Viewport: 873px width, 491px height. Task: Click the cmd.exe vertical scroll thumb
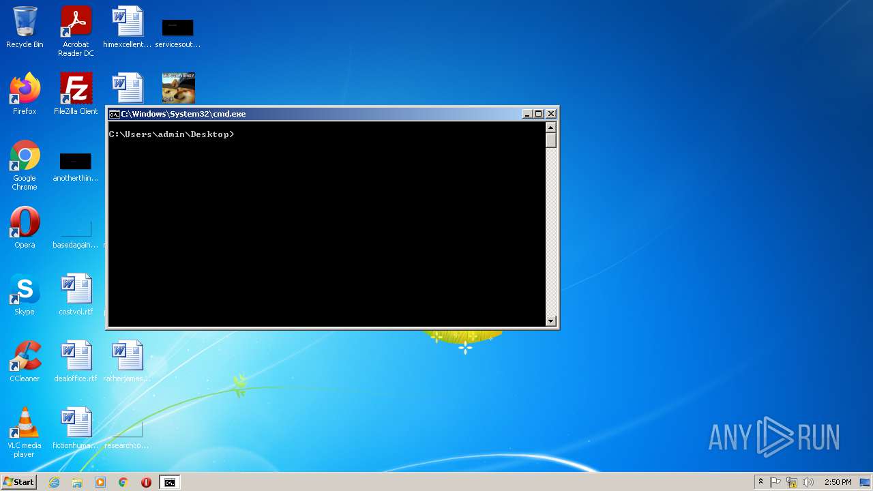tap(551, 140)
